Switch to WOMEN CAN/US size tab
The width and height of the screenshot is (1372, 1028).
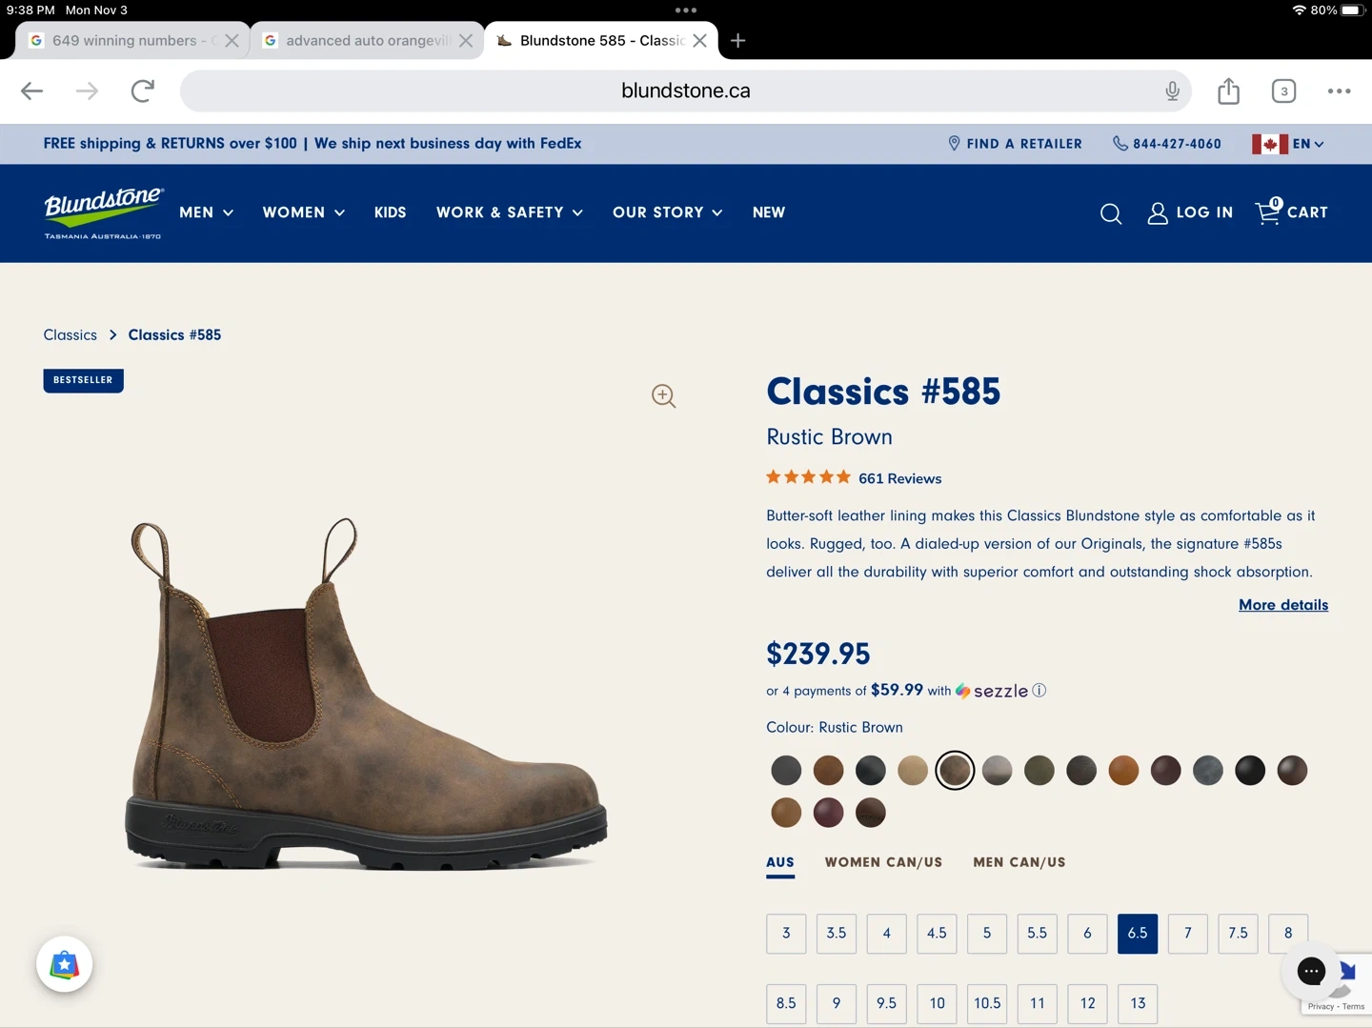click(883, 862)
